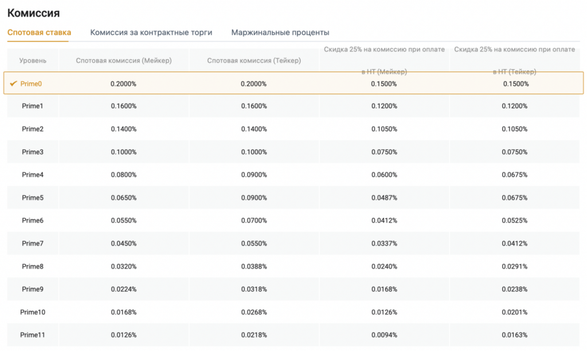Click the checkmark icon next to Prime0
This screenshot has width=587, height=351.
tap(13, 84)
